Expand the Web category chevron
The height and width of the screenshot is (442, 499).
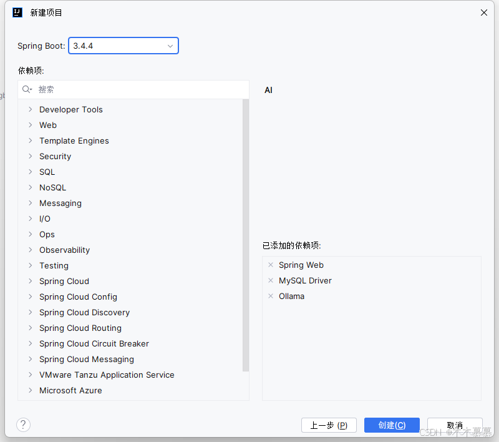click(x=30, y=125)
